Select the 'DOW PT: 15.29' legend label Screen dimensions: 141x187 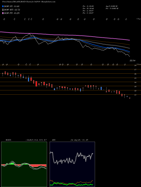[x=12, y=13]
